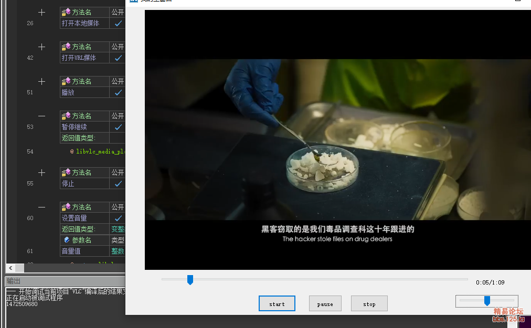
Task: Click the libvlc_media_pl code line 54
Action: [98, 151]
